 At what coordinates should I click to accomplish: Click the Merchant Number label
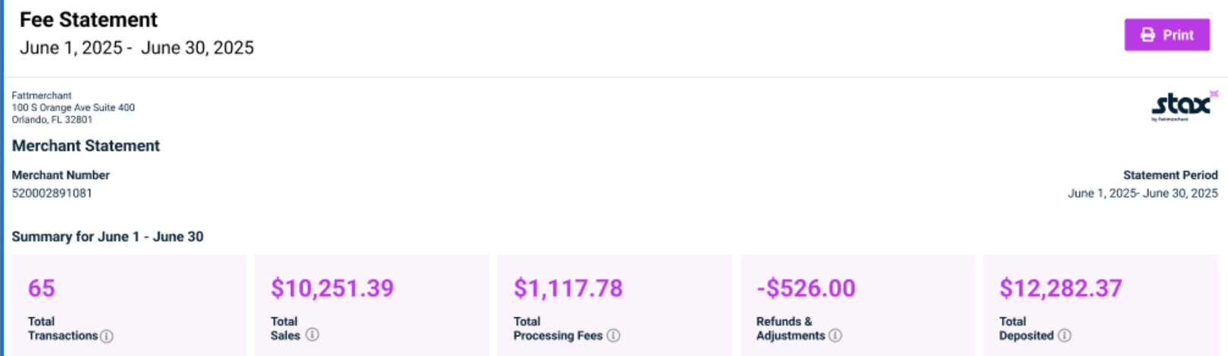pyautogui.click(x=61, y=175)
